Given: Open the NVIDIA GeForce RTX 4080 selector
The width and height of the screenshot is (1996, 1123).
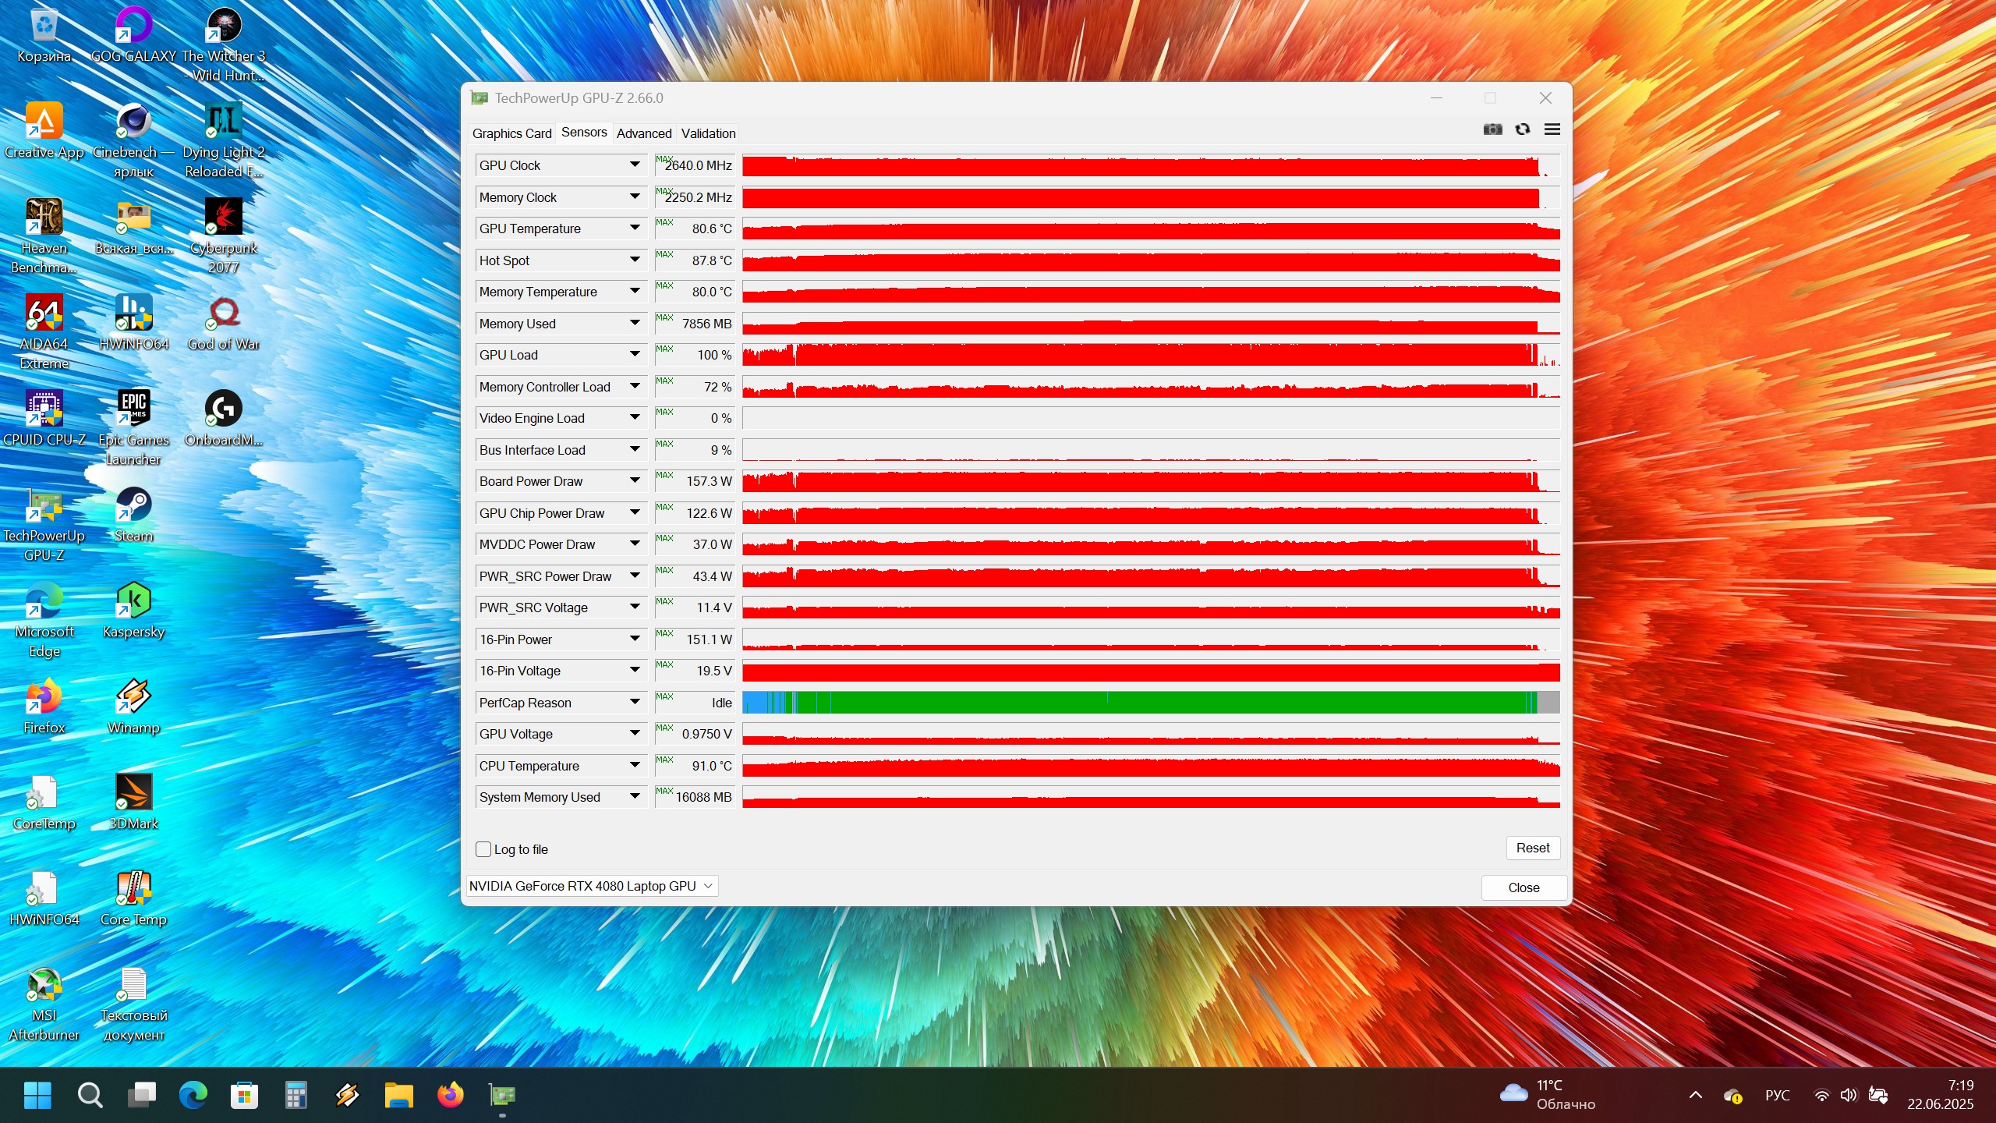Looking at the screenshot, I should pos(591,886).
